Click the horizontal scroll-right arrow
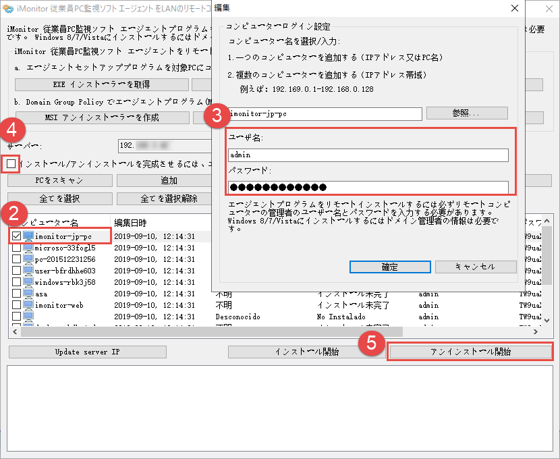This screenshot has width=560, height=459. click(x=536, y=332)
